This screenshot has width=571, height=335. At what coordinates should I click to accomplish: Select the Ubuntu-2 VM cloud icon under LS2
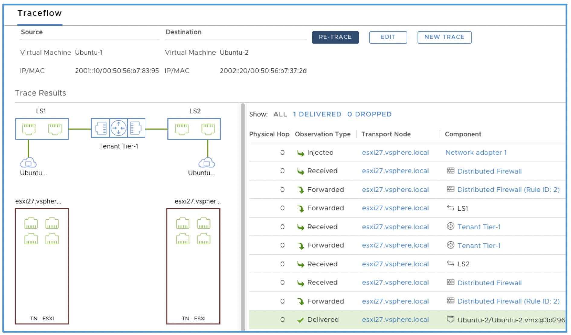pos(207,163)
